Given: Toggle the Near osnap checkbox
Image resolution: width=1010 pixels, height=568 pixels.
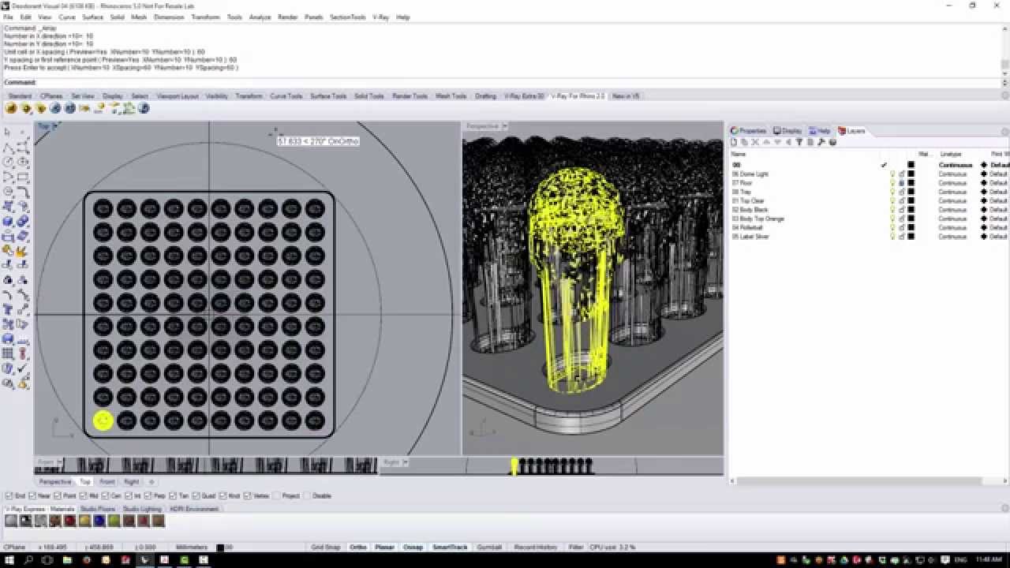Looking at the screenshot, I should pyautogui.click(x=32, y=496).
